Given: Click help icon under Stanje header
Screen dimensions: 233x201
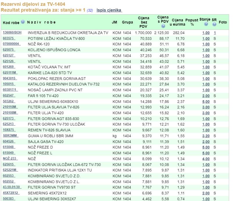Looking at the screenshot, I should click(206, 24).
